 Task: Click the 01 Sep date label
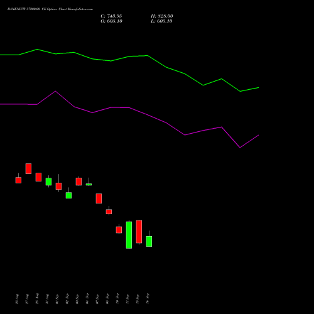pyautogui.click(x=57, y=299)
